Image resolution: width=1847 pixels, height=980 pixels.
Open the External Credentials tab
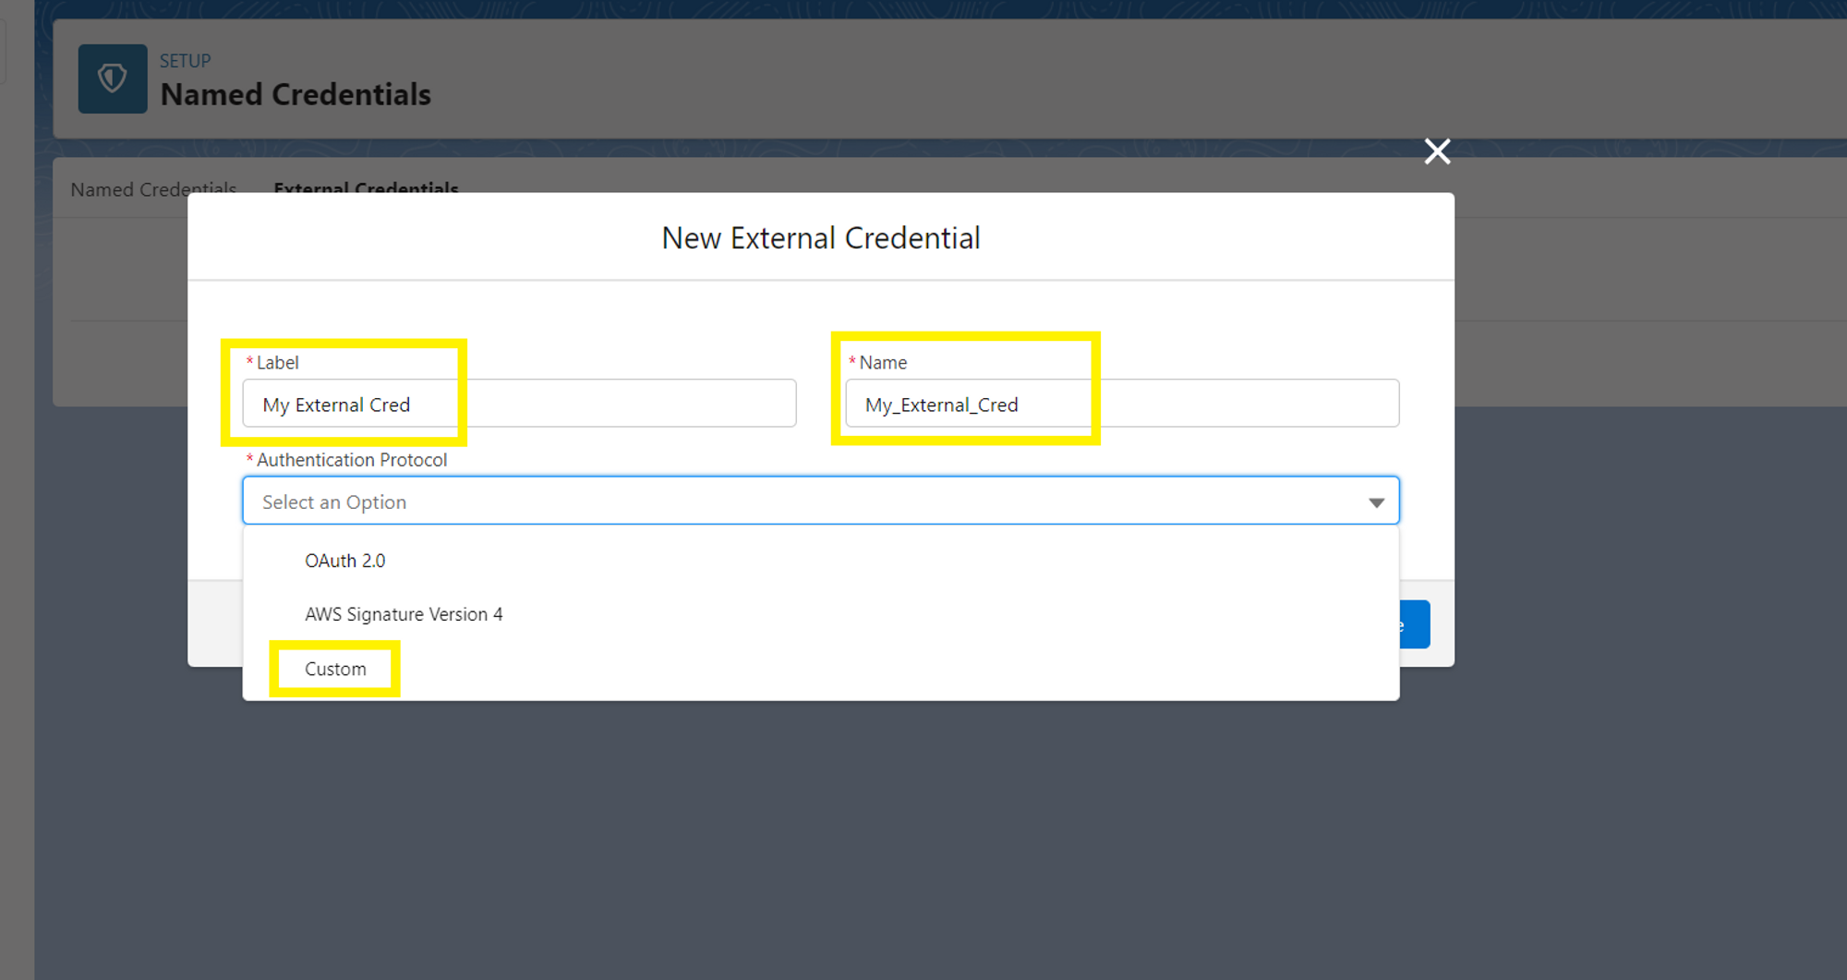click(366, 188)
